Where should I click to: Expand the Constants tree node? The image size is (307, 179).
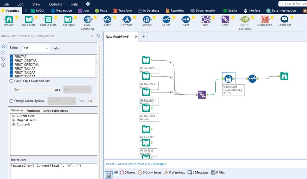pyautogui.click(x=14, y=125)
